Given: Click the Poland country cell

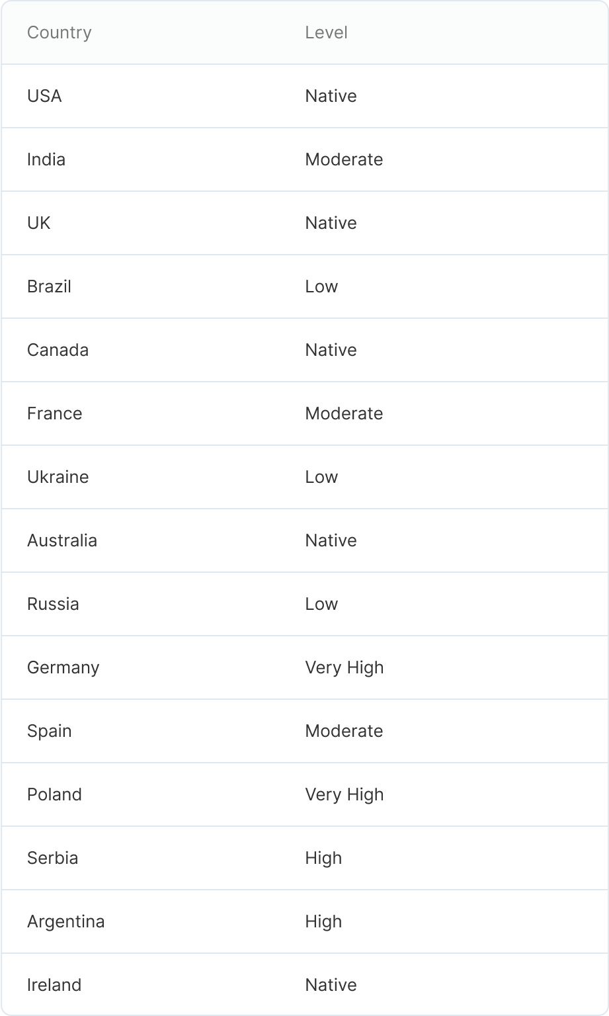Looking at the screenshot, I should click(x=54, y=794).
